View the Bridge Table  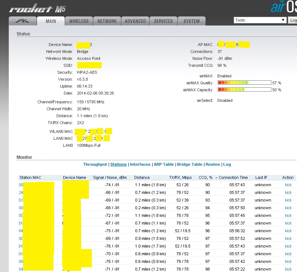coord(189,164)
